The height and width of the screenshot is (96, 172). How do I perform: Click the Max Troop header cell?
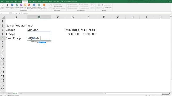click(88, 30)
